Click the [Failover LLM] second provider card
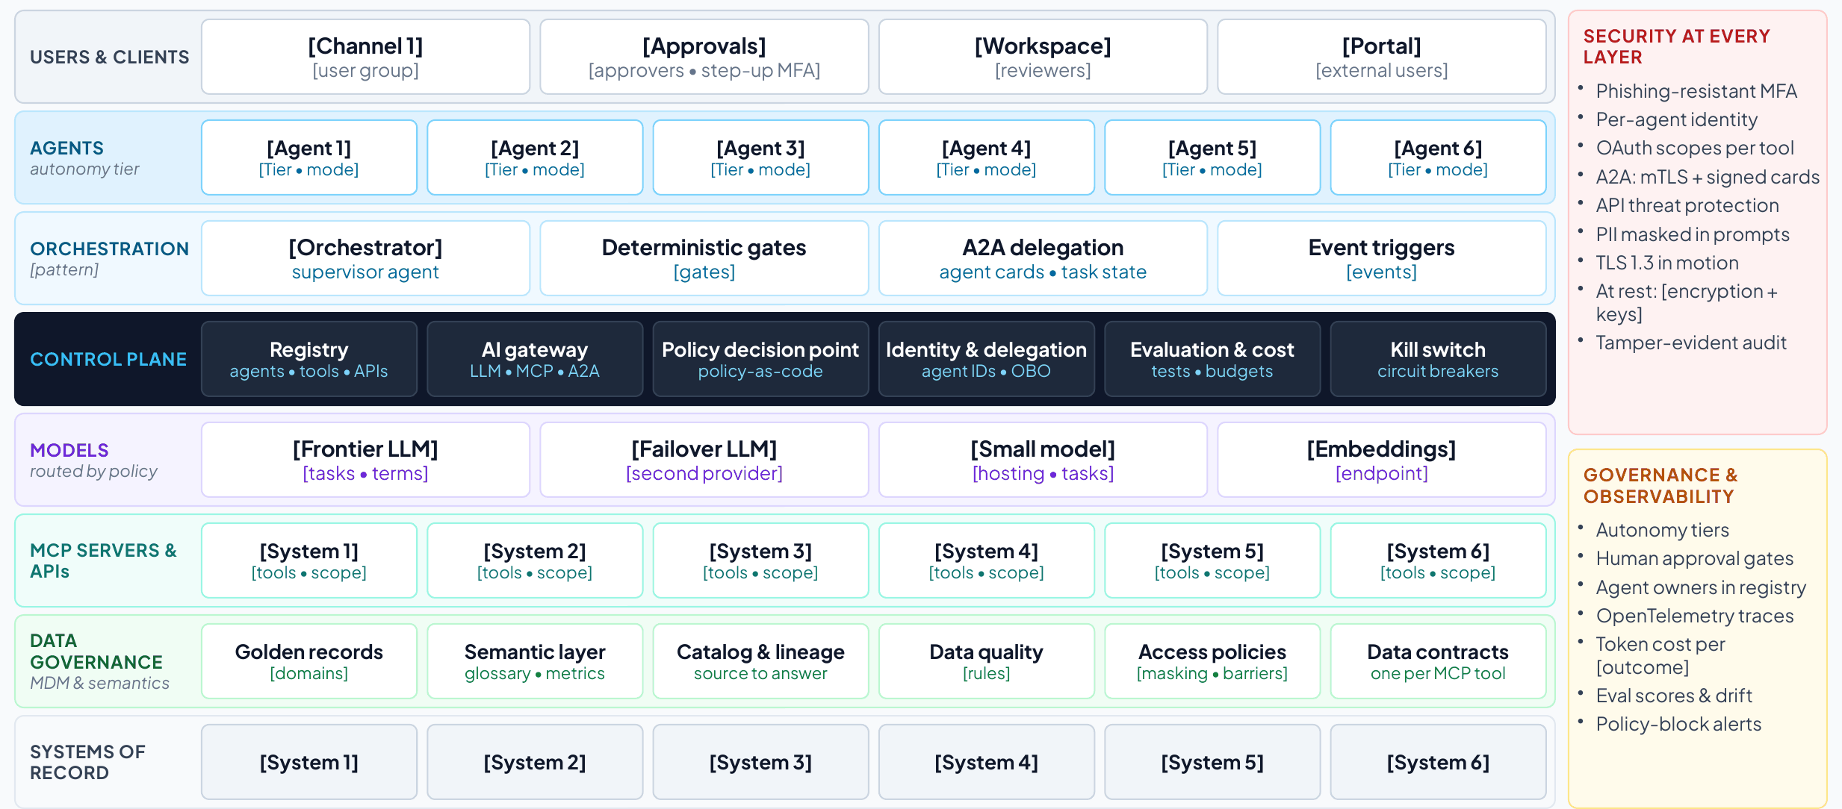Viewport: 1842px width, 809px height. pyautogui.click(x=704, y=460)
